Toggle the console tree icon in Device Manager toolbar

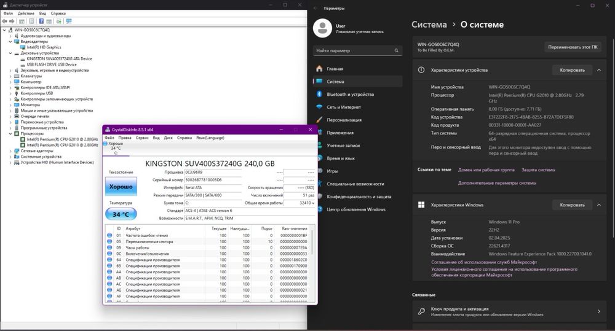(x=22, y=21)
